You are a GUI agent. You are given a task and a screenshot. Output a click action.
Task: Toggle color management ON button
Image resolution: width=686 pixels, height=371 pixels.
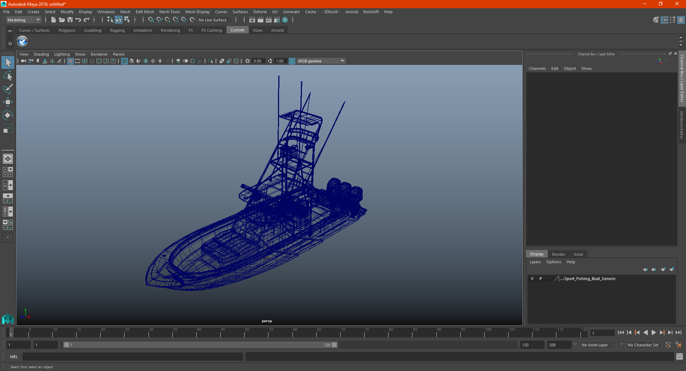292,61
